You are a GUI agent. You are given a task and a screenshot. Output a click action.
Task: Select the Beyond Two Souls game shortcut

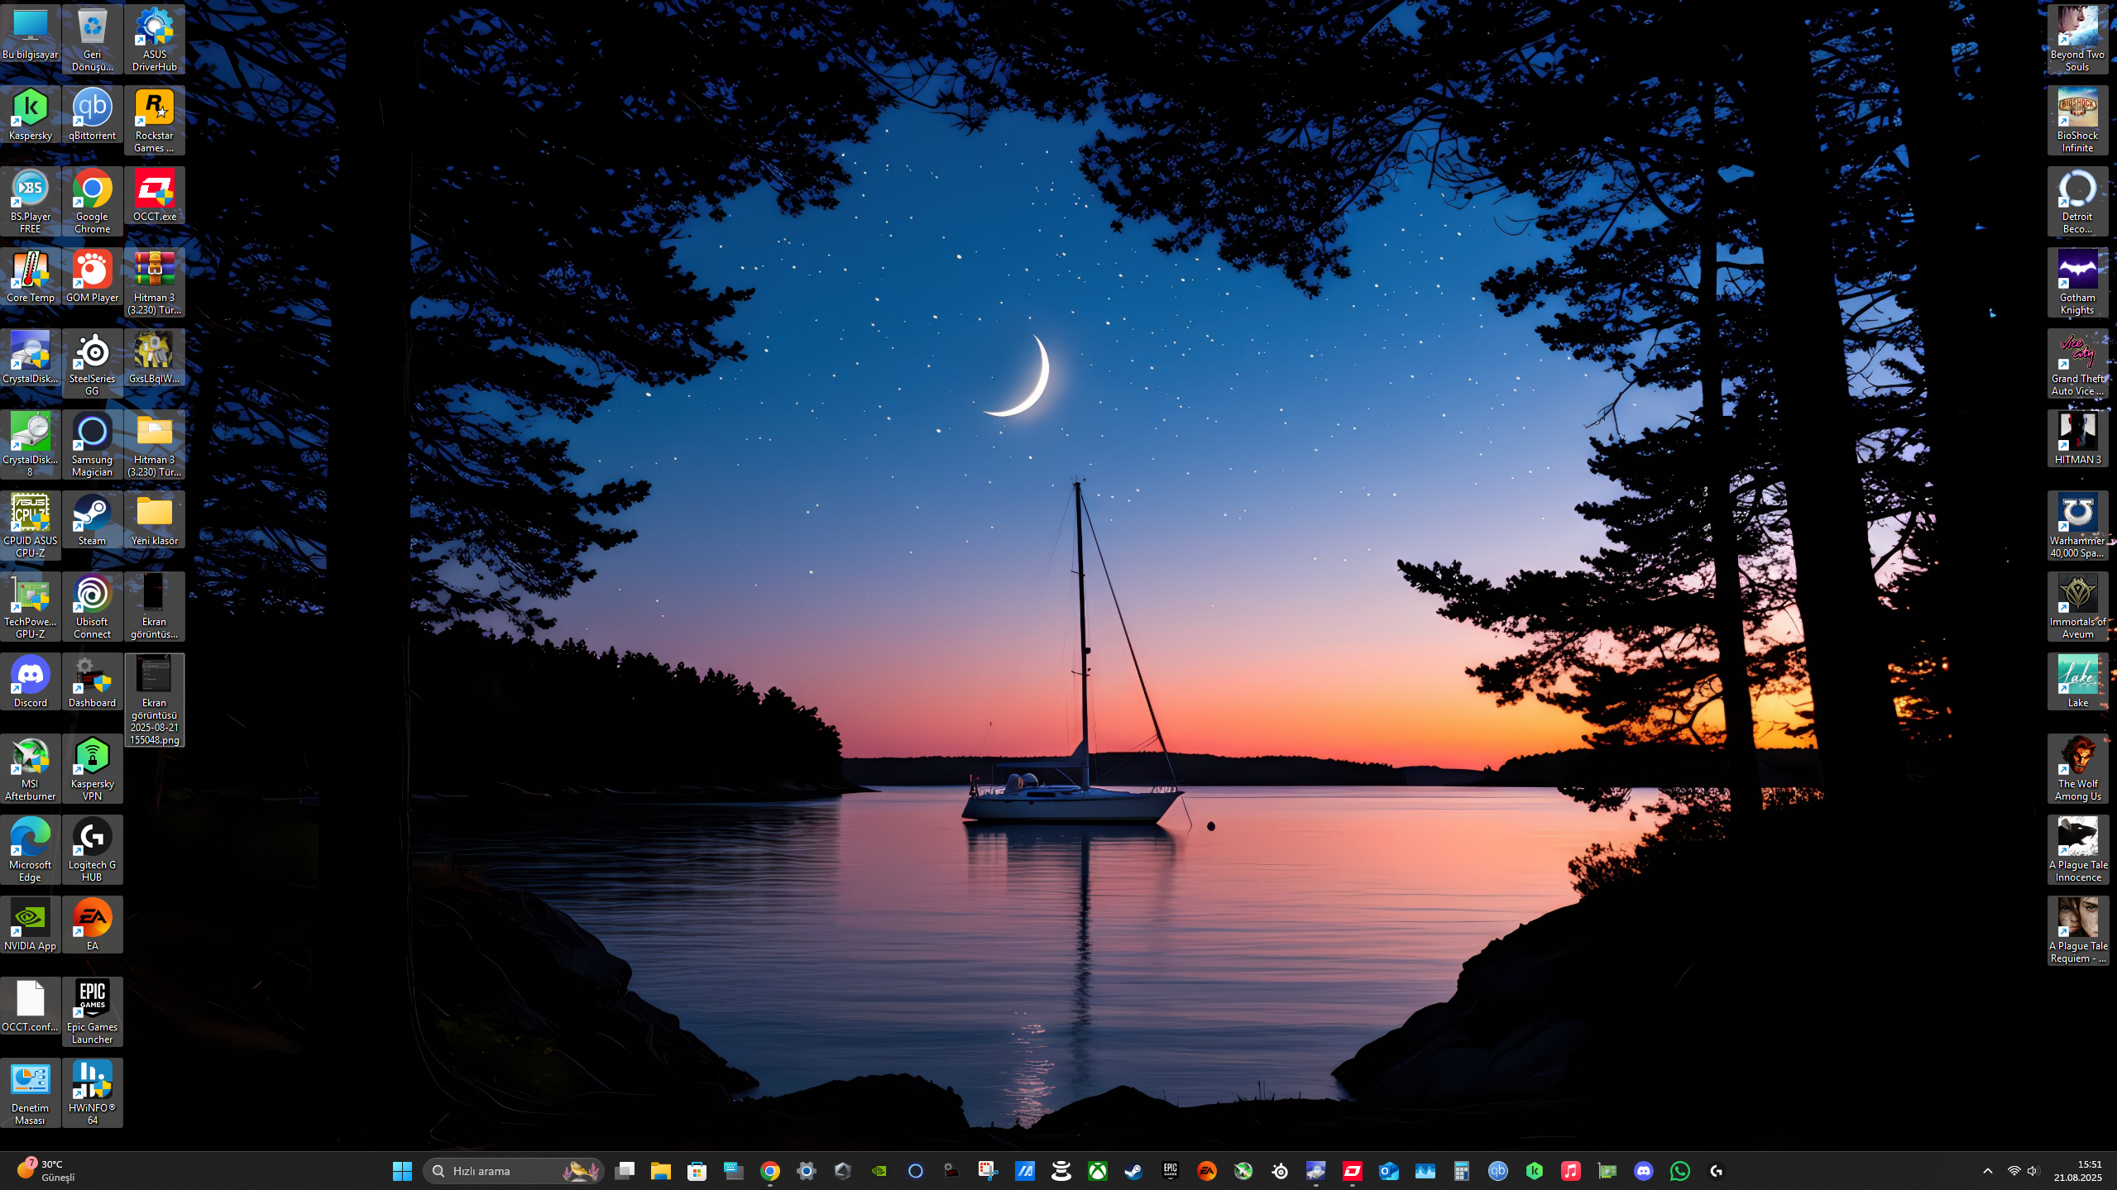click(x=2077, y=39)
